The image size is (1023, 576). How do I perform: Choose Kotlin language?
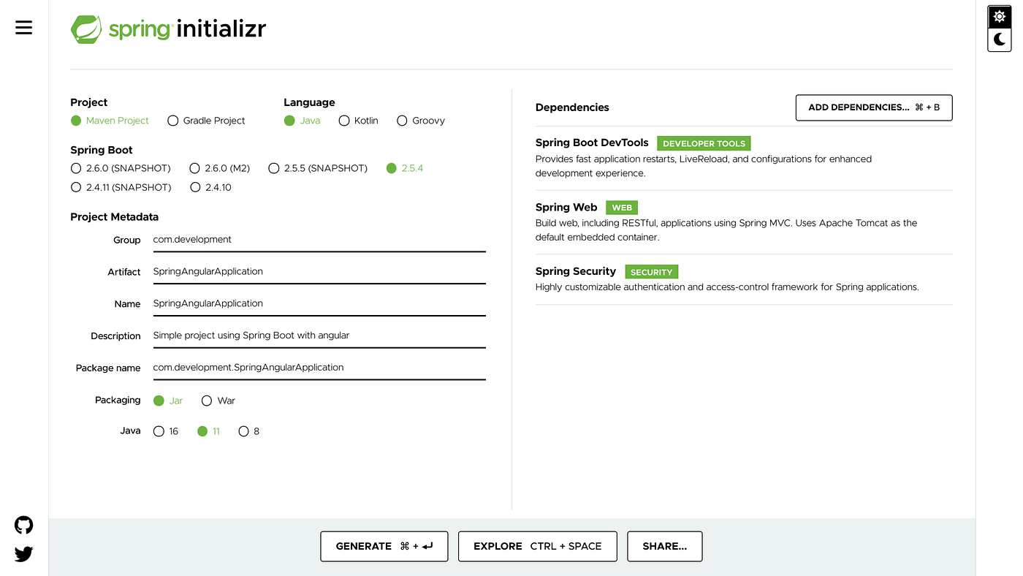click(359, 121)
